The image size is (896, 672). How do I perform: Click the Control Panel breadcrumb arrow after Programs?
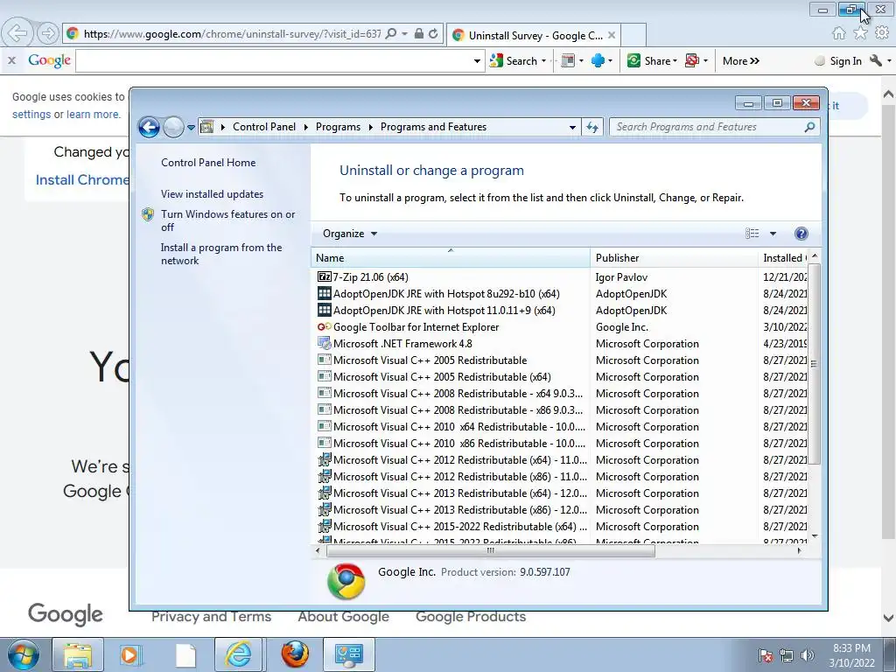click(370, 127)
